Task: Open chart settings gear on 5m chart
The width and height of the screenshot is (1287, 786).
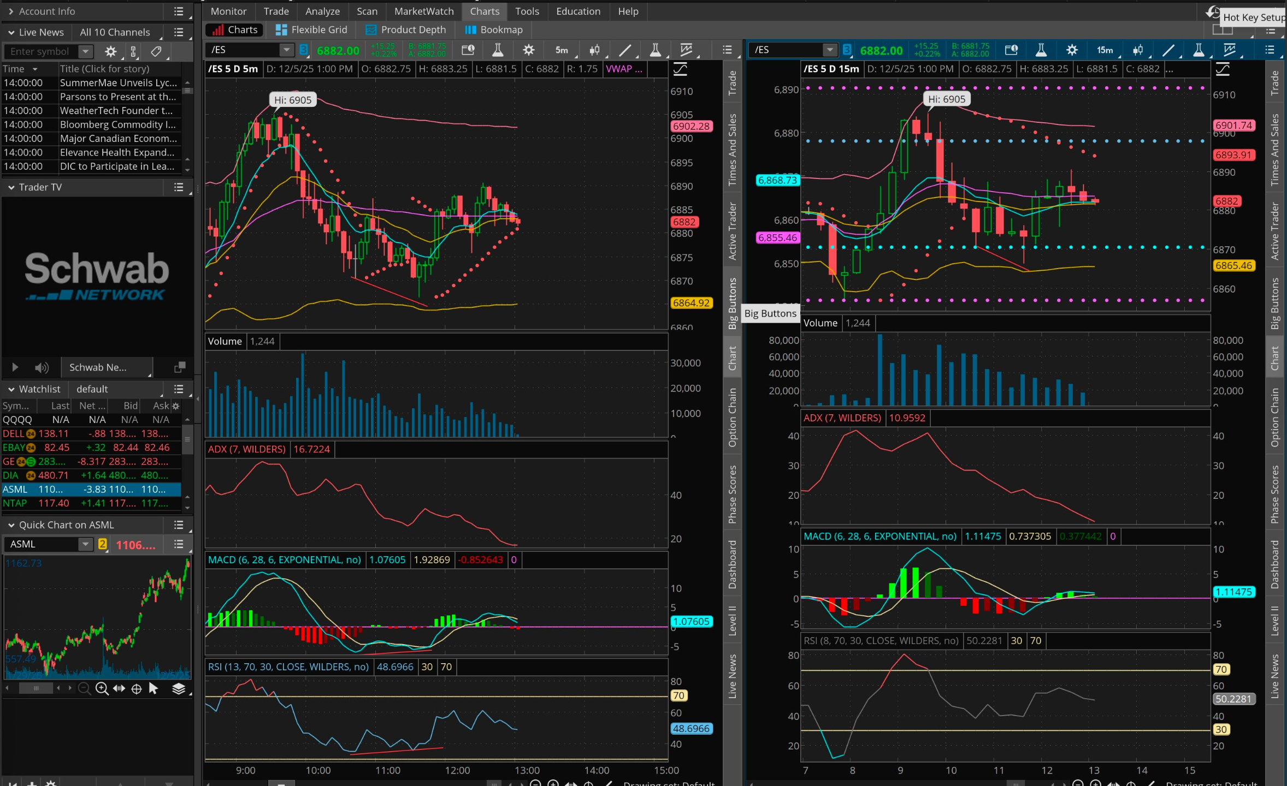Action: (528, 50)
